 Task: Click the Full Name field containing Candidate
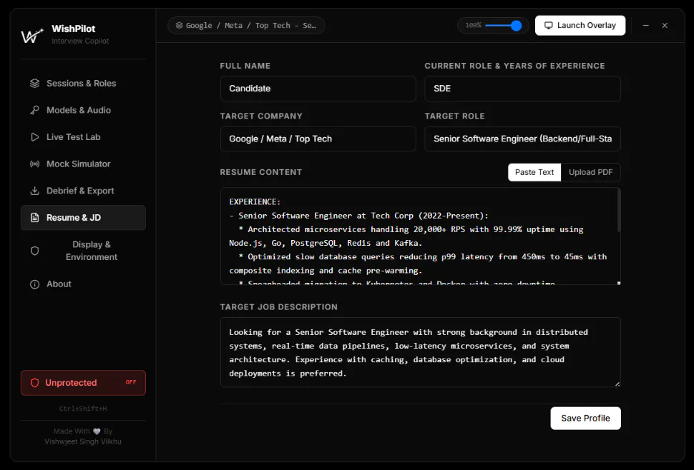(x=318, y=89)
